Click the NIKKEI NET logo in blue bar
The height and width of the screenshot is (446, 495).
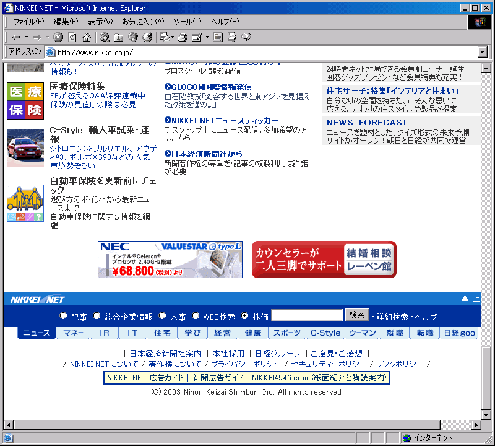[38, 299]
